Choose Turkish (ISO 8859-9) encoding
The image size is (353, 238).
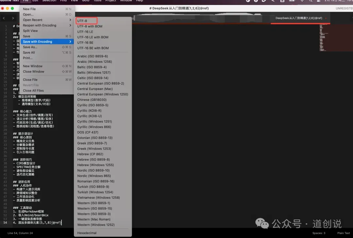coord(103,187)
